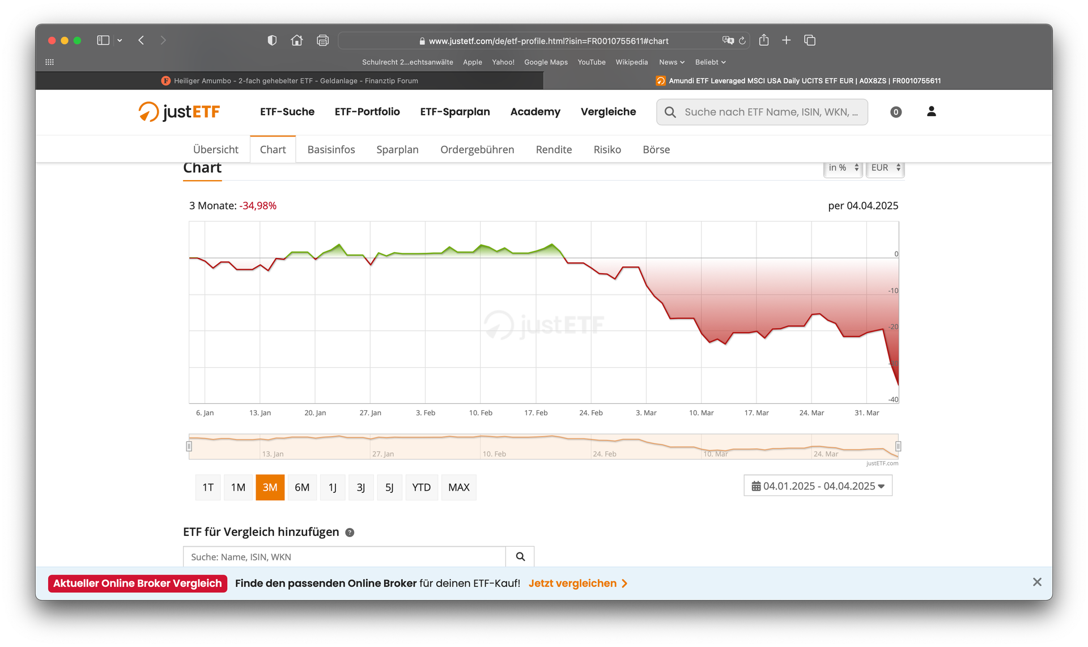
Task: Click the privacy shield icon in toolbar
Action: pos(272,40)
